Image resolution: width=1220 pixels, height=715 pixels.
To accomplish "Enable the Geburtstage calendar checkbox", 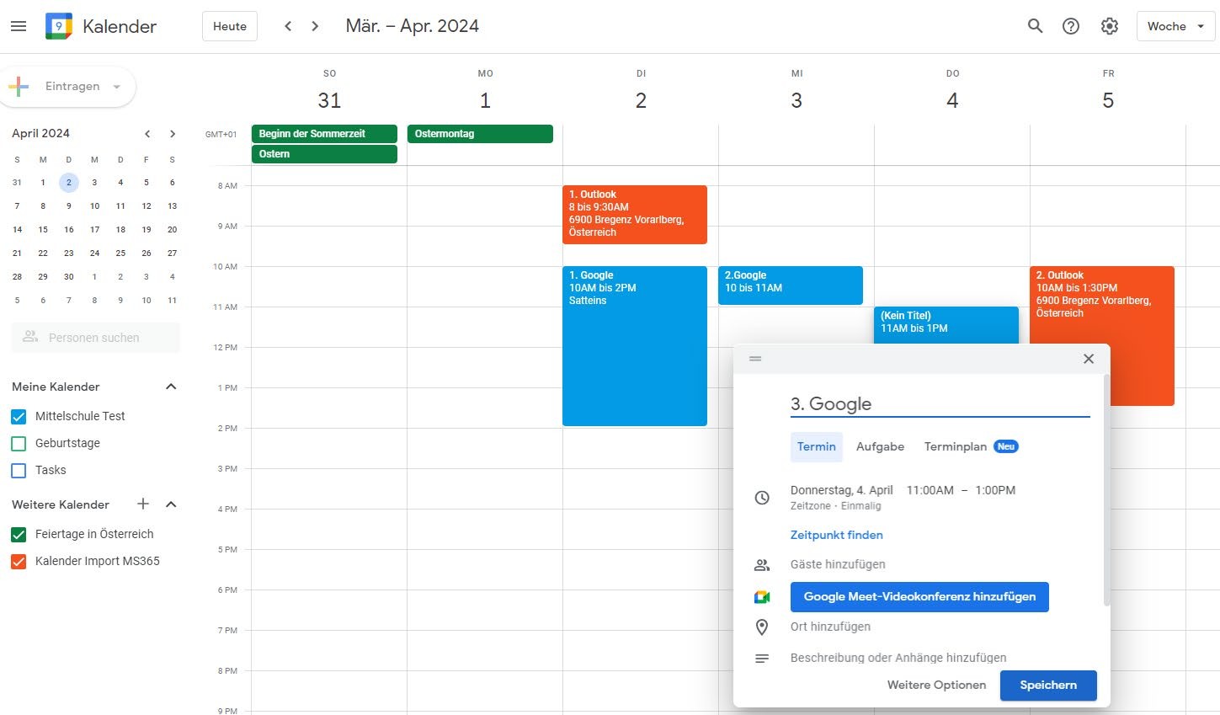I will pyautogui.click(x=19, y=443).
